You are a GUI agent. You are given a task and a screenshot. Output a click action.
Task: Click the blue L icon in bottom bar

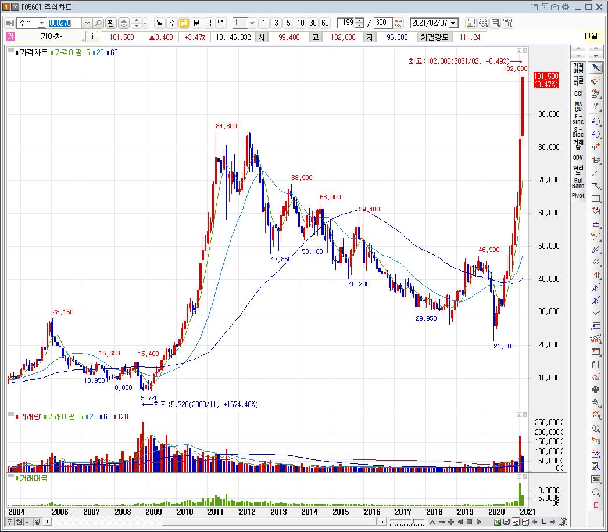click(543, 522)
